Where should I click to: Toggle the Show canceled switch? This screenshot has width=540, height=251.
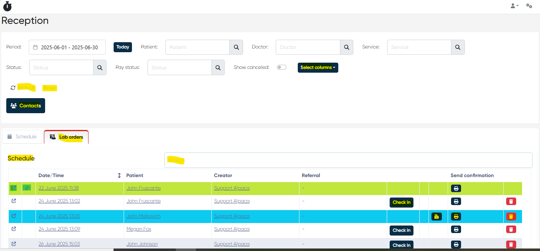(281, 67)
